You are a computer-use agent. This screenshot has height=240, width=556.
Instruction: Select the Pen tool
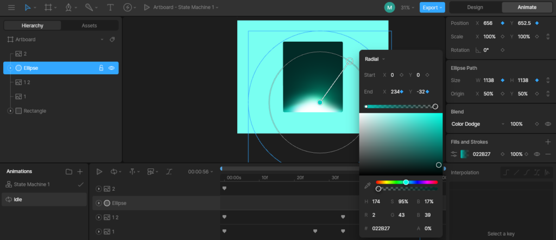coord(69,8)
